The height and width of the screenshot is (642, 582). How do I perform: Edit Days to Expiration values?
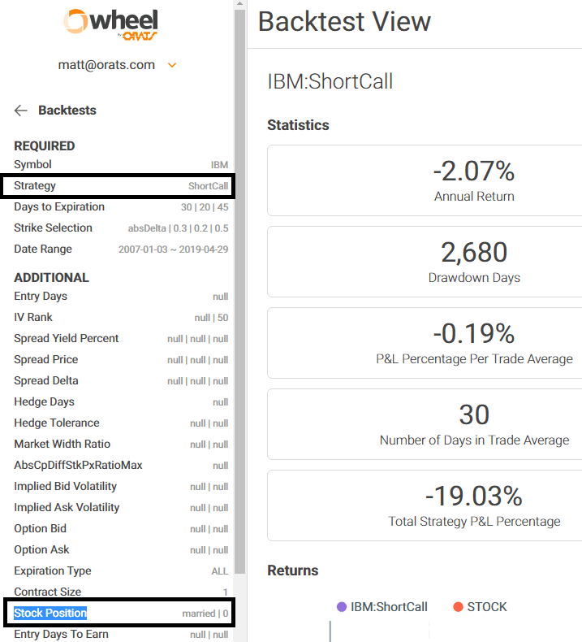pos(121,206)
